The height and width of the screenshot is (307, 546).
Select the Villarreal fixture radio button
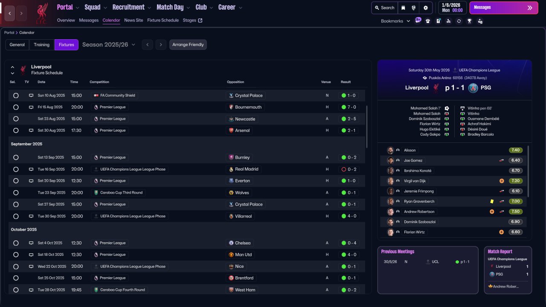tap(16, 216)
